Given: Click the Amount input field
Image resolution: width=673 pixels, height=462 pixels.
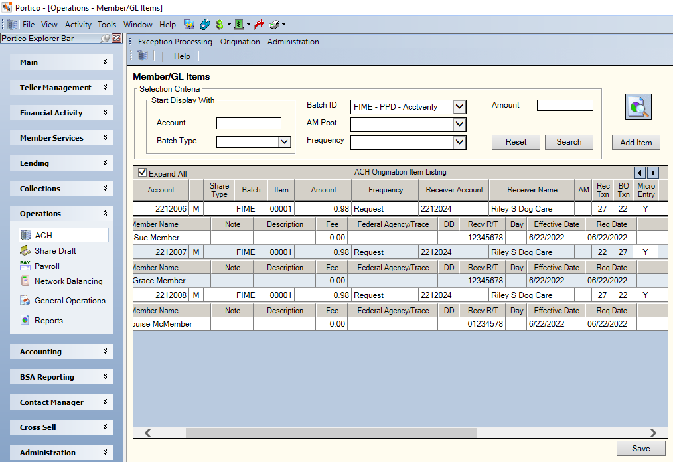Looking at the screenshot, I should tap(565, 105).
